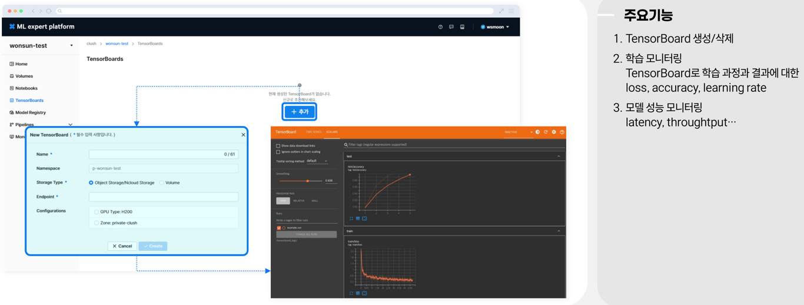Fit domain to data on train/loss chart
This screenshot has height=305, width=804.
pos(364,293)
